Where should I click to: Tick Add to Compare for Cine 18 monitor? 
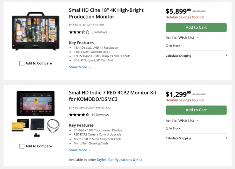22,63
